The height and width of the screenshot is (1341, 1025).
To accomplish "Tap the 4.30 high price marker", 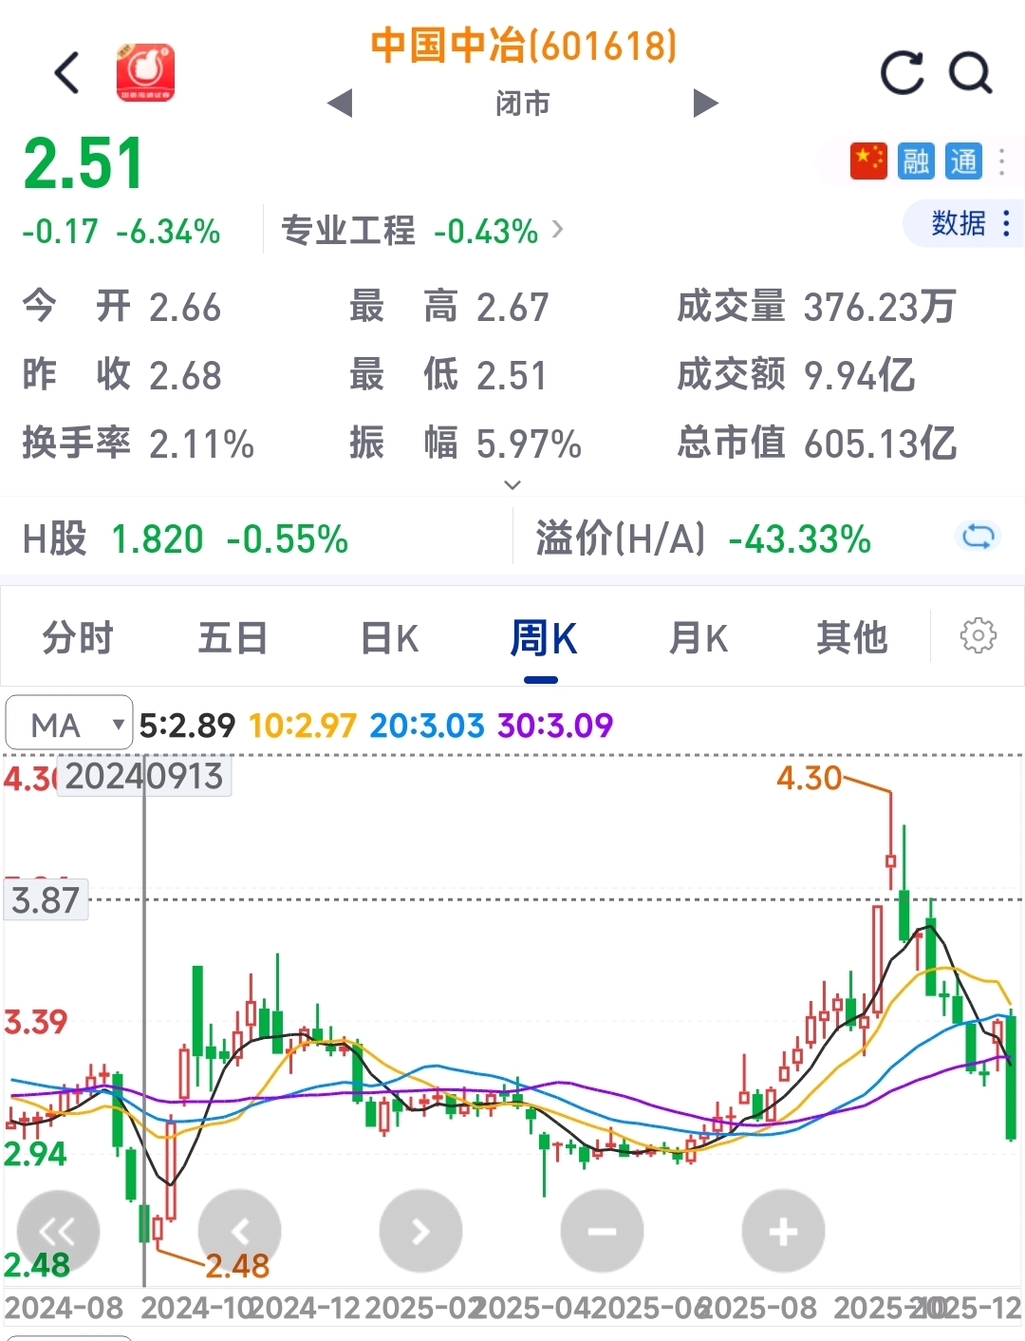I will click(x=809, y=779).
